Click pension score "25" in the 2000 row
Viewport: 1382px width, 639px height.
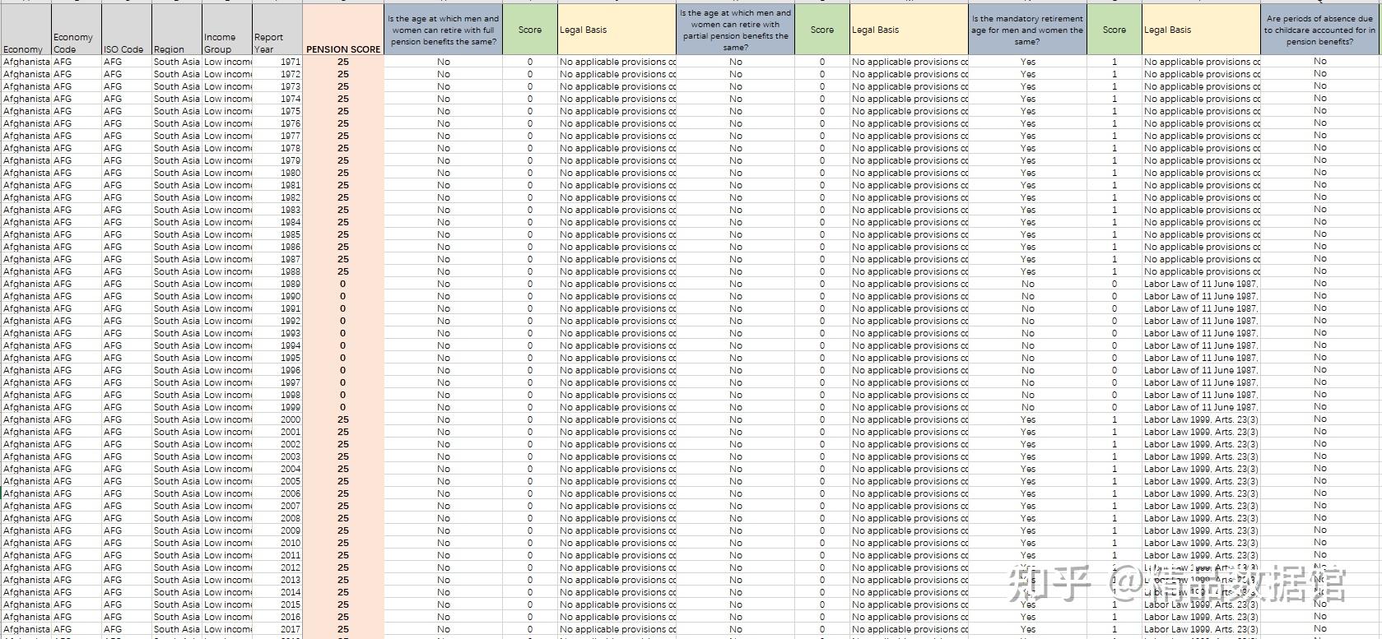[343, 419]
